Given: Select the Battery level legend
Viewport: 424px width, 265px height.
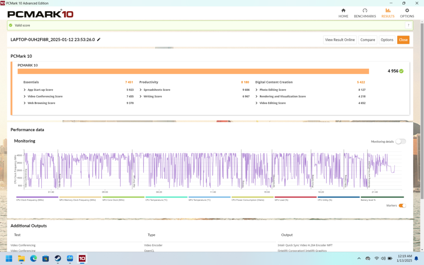Looking at the screenshot, I should coord(382,199).
